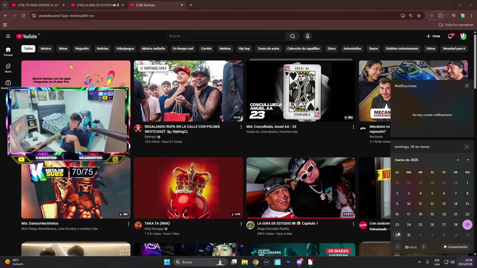Open Bykingcl channel avatar
The height and width of the screenshot is (268, 477).
pos(138,128)
